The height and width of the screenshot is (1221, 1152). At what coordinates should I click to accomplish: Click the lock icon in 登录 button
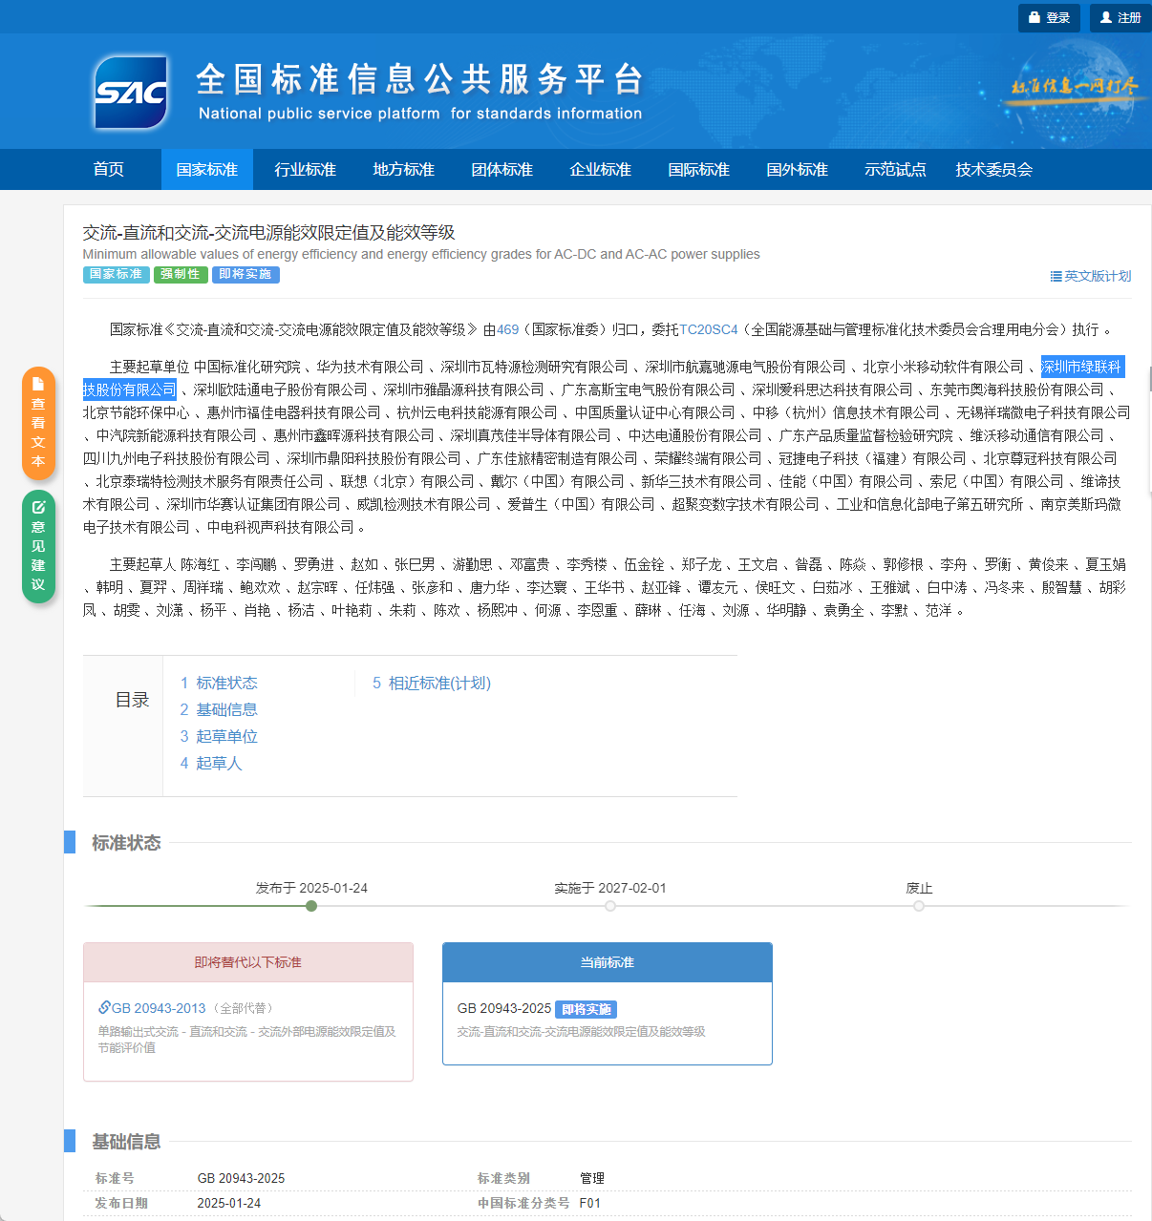[x=1035, y=17]
